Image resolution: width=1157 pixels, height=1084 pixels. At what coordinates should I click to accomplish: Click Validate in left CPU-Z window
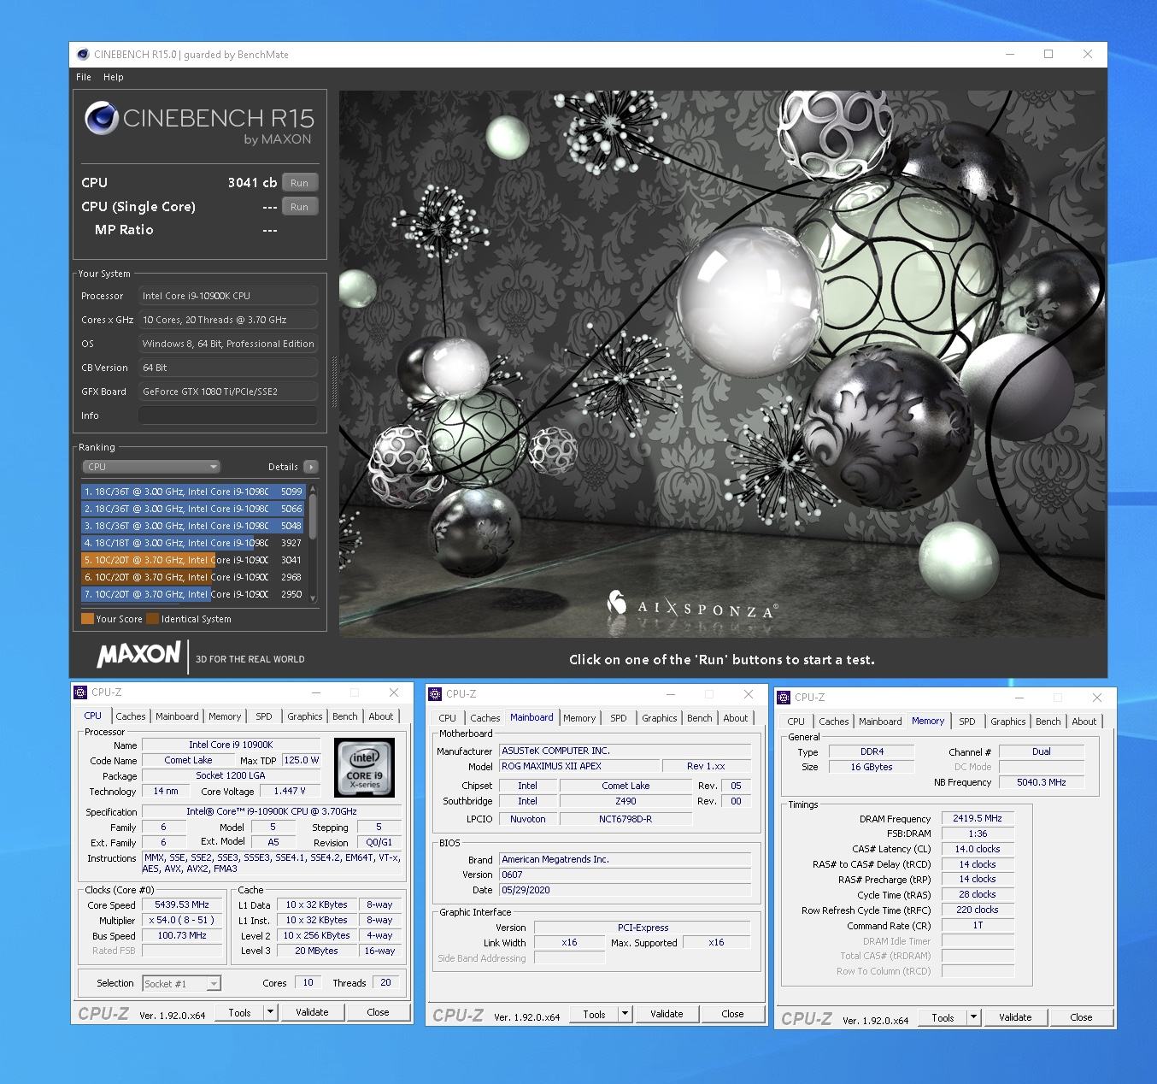pyautogui.click(x=312, y=1013)
